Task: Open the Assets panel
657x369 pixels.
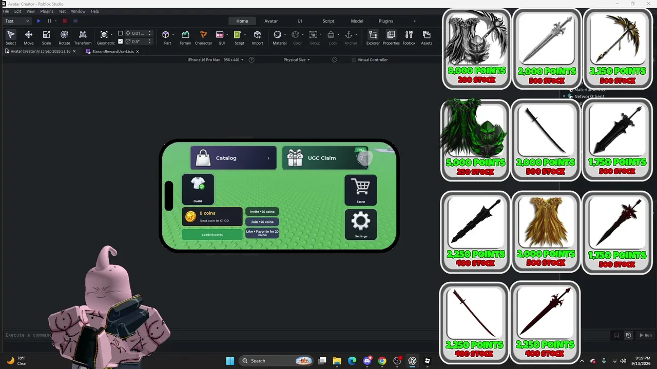Action: pos(427,37)
